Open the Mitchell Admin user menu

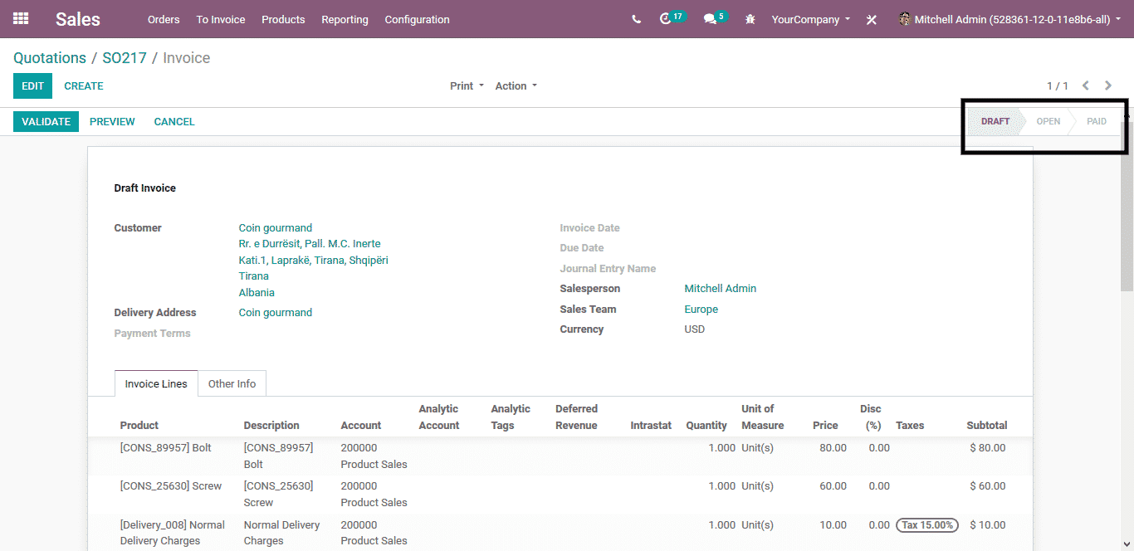[x=1011, y=19]
